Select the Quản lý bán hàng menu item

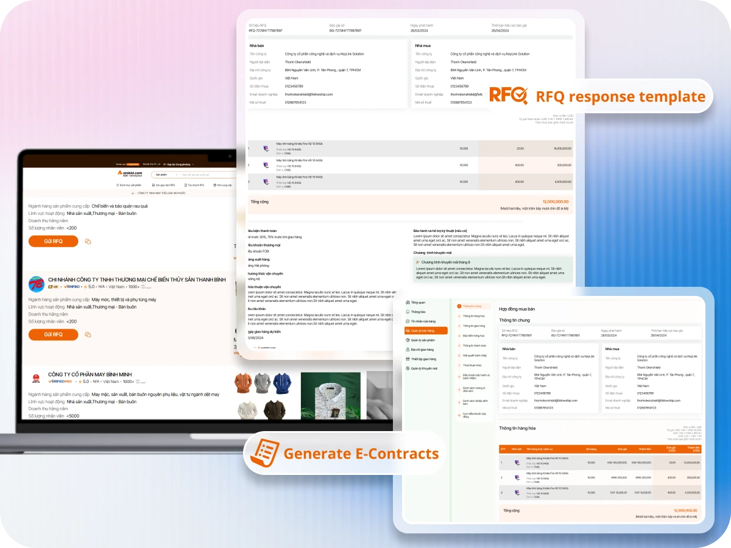[426, 331]
